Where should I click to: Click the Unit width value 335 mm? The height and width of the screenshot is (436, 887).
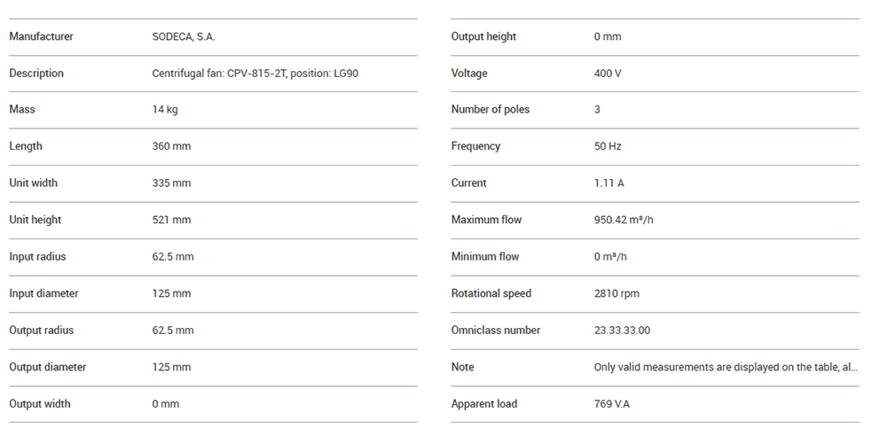(x=171, y=183)
